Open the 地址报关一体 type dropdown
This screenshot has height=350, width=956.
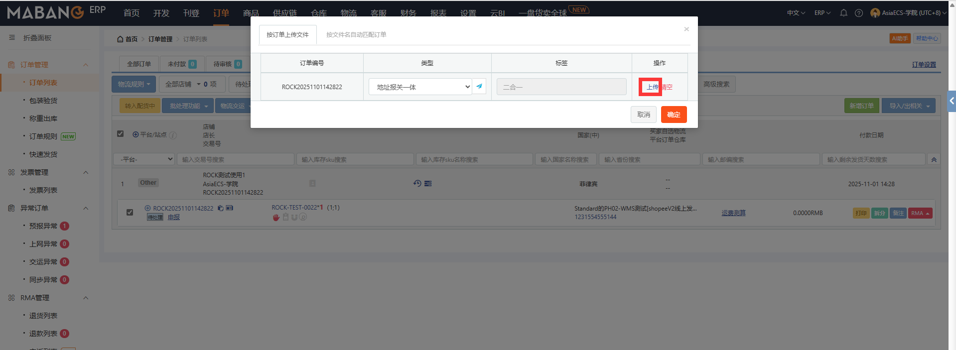point(420,87)
